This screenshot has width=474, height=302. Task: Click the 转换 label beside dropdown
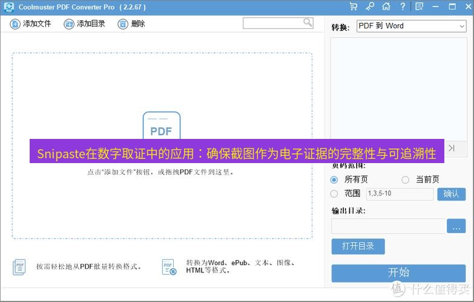[x=340, y=27]
